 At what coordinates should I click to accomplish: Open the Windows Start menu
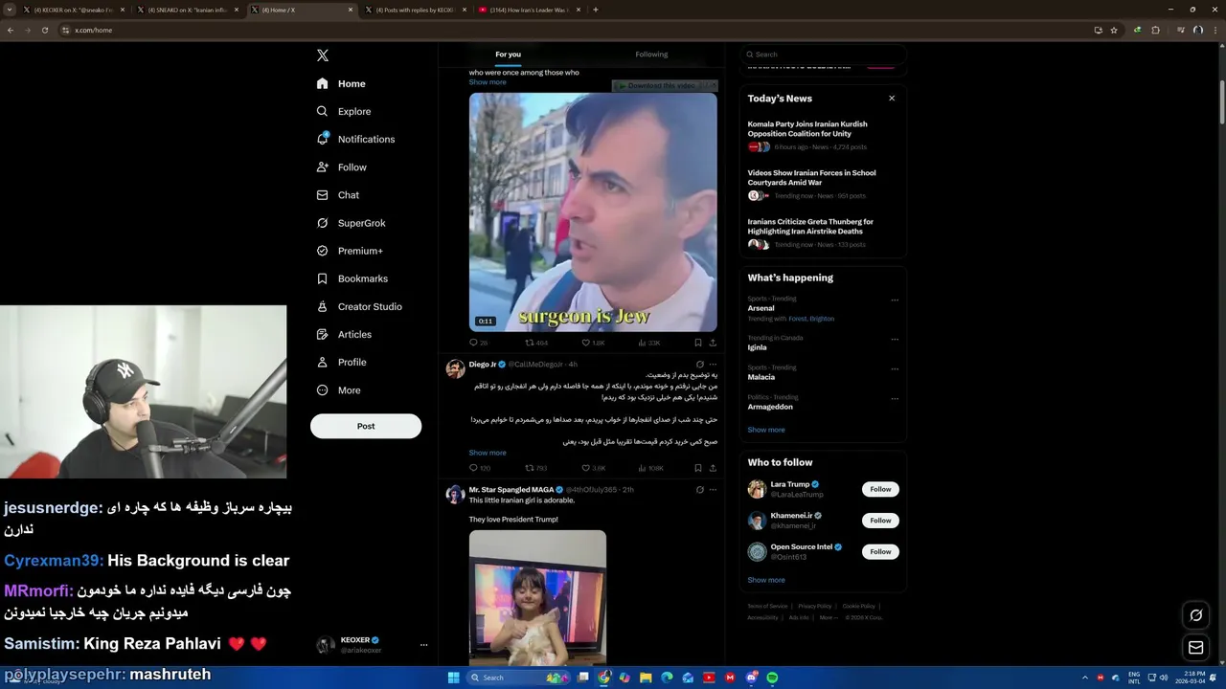(x=453, y=678)
